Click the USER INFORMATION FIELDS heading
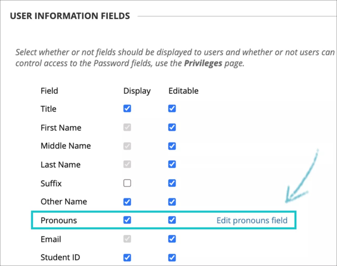This screenshot has height=266, width=337. click(70, 16)
